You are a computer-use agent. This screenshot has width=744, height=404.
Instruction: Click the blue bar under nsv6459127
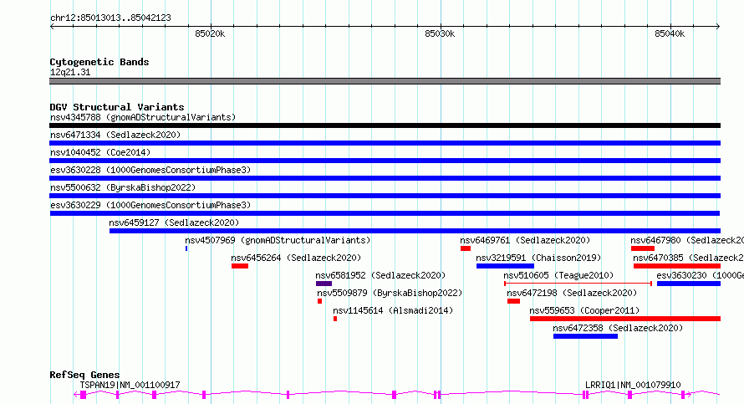click(x=415, y=231)
